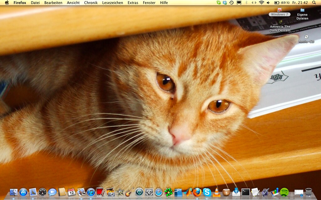
Task: Open the Dropbox menu bar icon
Action: (225, 2)
